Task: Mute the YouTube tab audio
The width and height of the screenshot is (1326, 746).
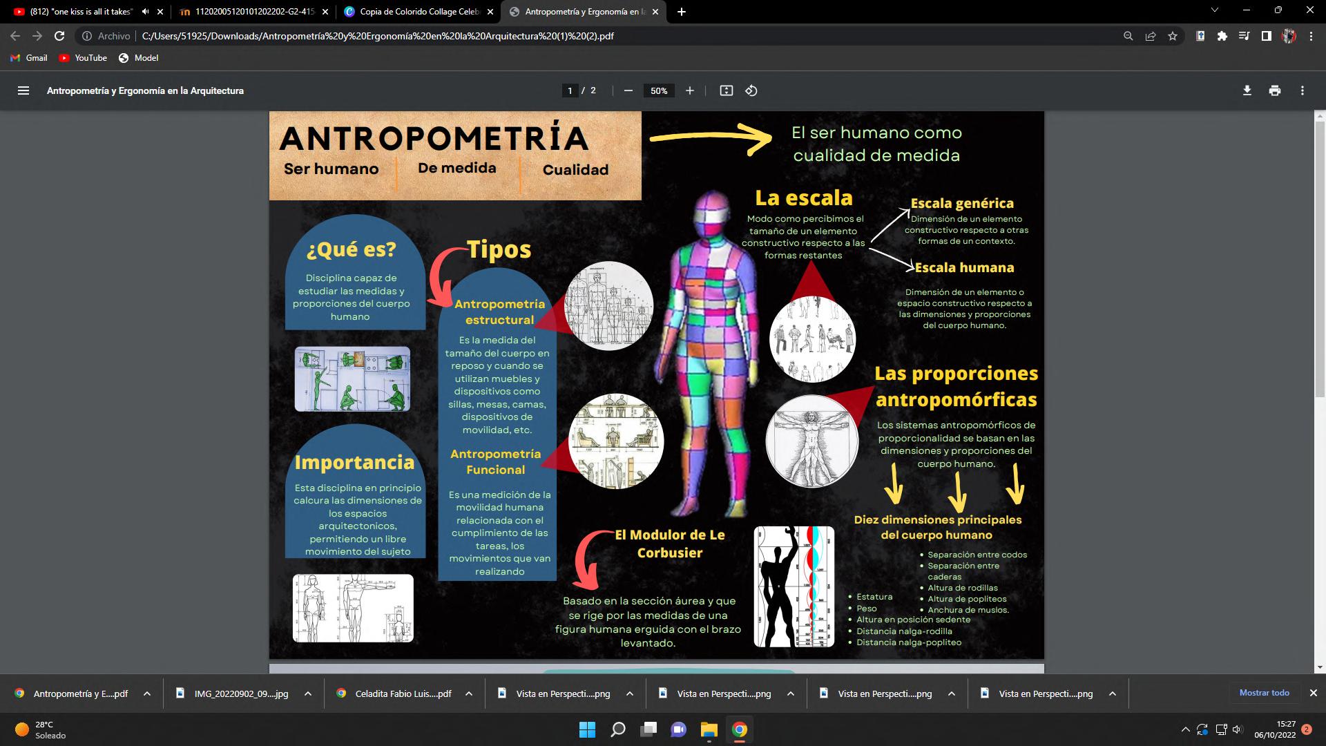Action: coord(145,12)
